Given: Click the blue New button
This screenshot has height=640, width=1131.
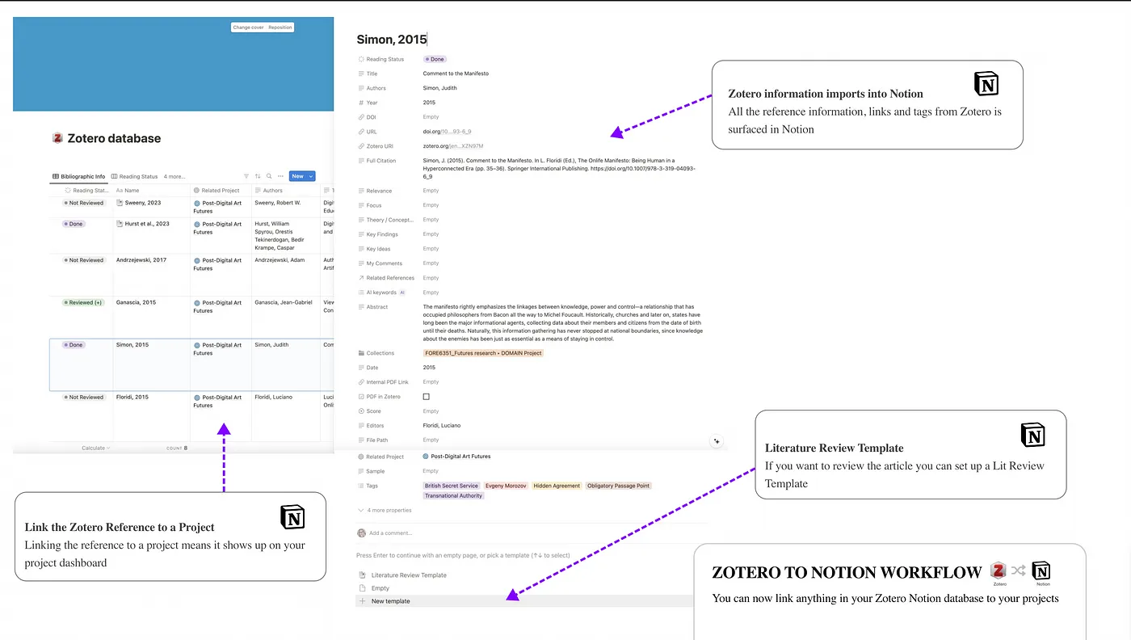Looking at the screenshot, I should pyautogui.click(x=297, y=176).
